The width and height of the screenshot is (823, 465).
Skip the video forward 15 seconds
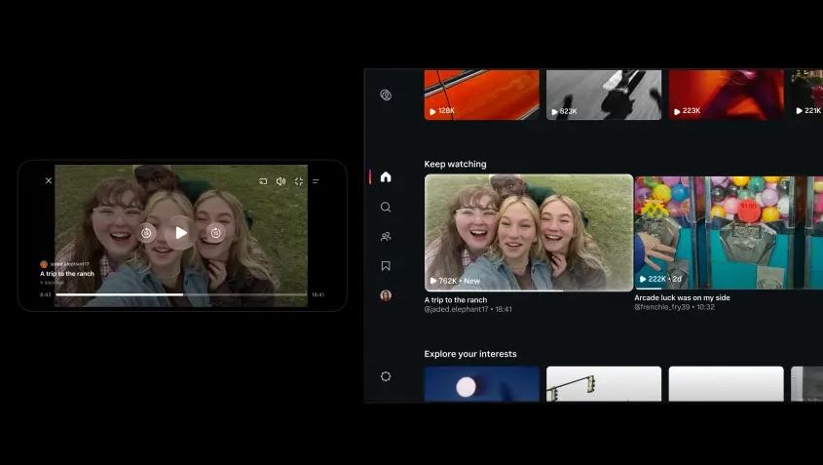(x=215, y=233)
